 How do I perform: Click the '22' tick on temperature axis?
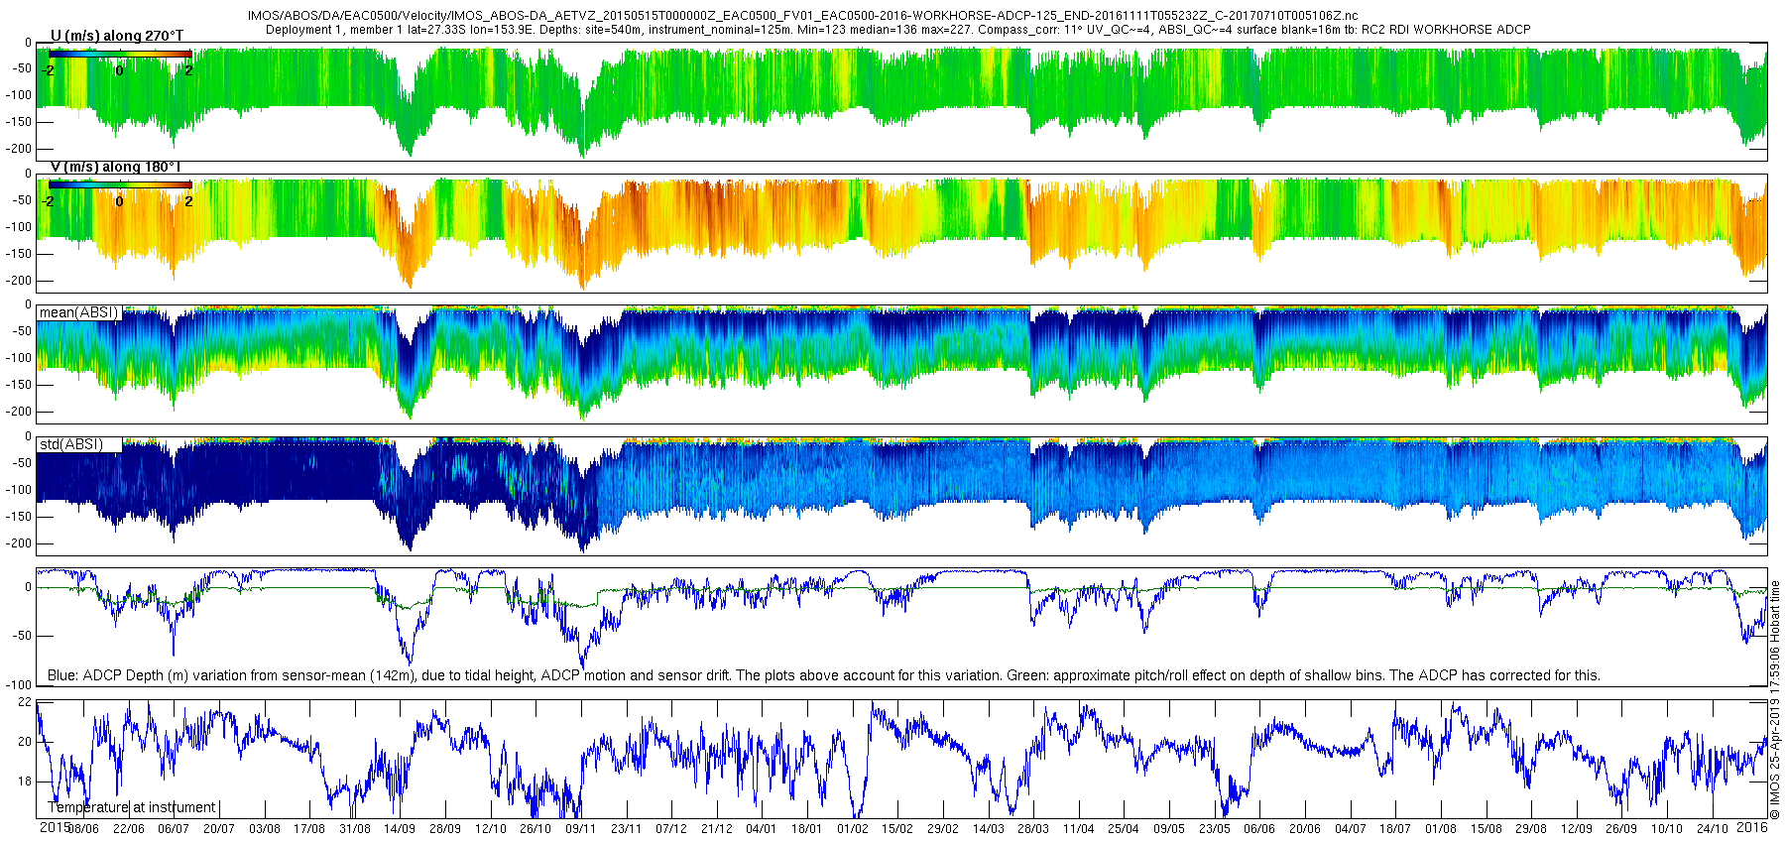pos(26,702)
